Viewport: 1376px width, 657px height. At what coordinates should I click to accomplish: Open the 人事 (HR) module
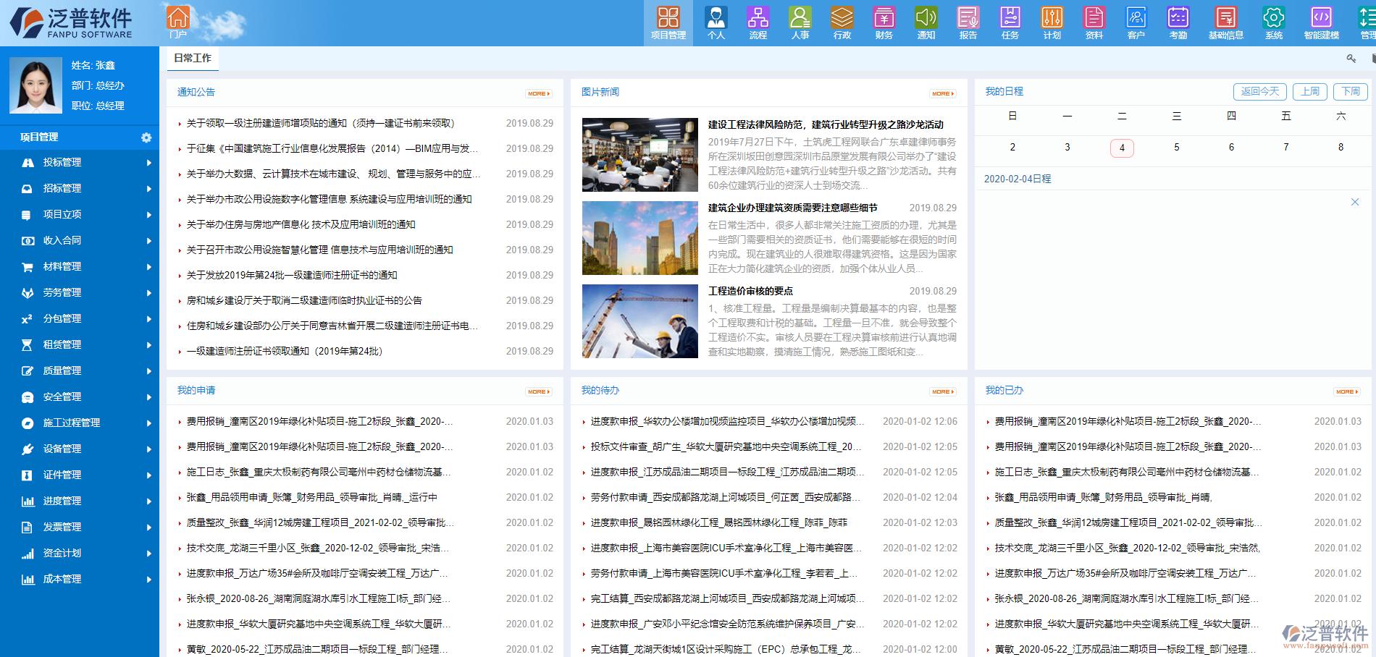800,22
